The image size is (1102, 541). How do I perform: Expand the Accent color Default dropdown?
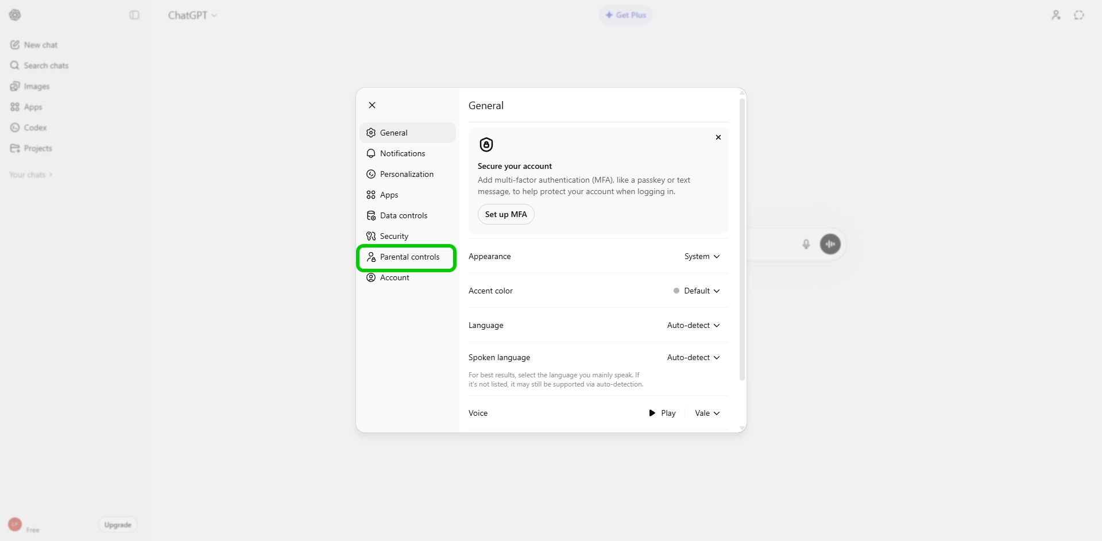[x=697, y=291]
